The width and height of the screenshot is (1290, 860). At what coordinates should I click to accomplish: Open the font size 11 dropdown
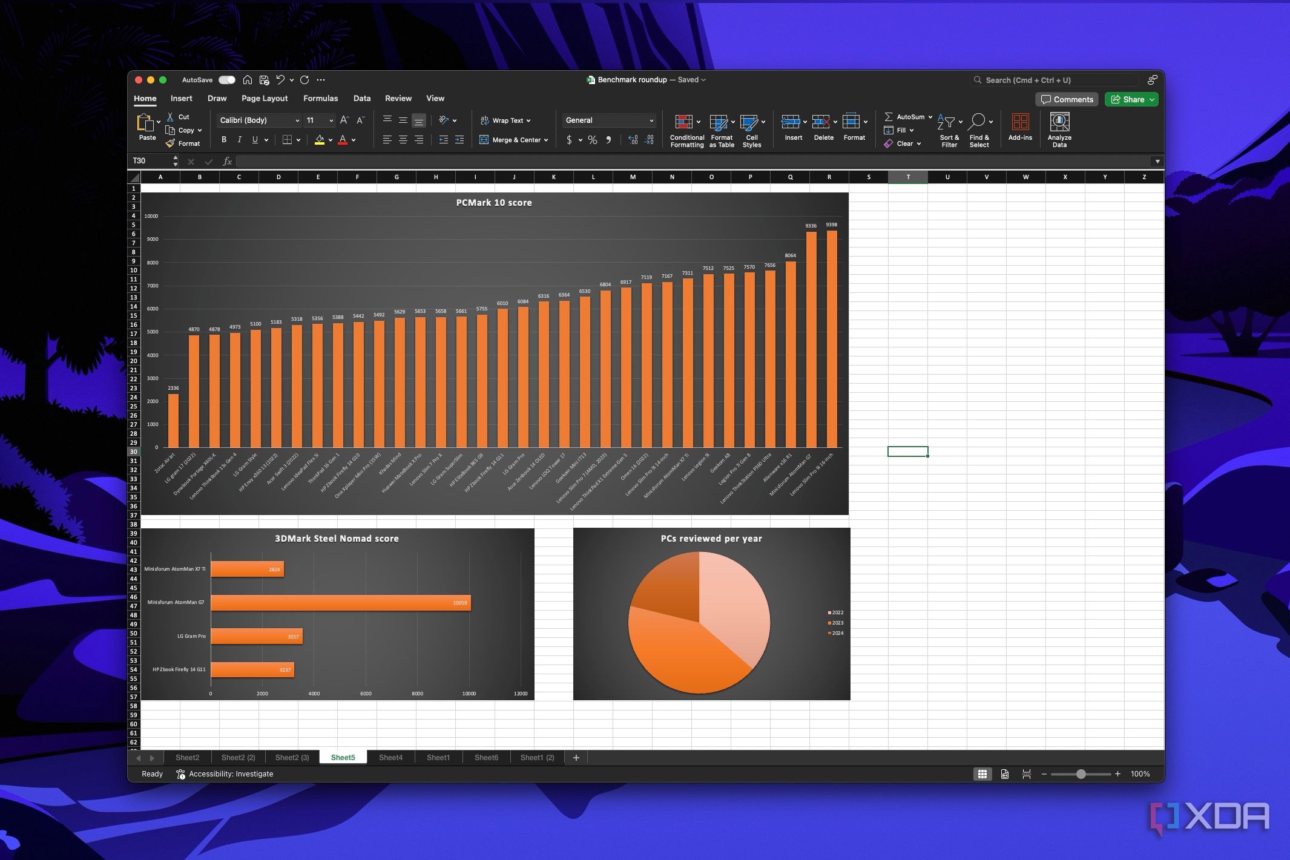coord(331,120)
